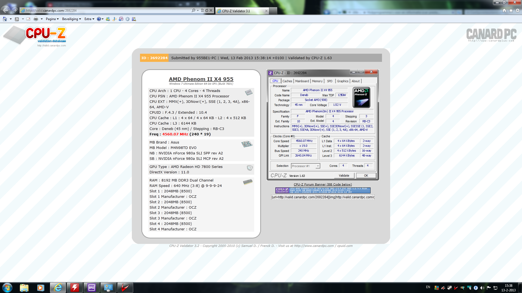Expand the Print dropdown arrow
This screenshot has width=522, height=293.
pos(42,19)
